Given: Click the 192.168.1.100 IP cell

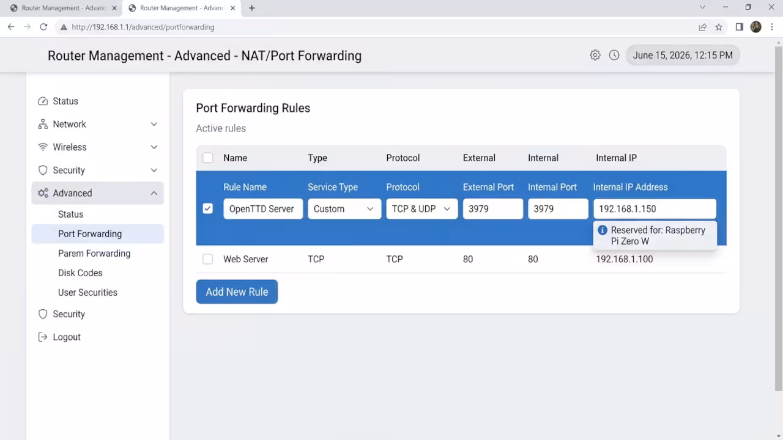Looking at the screenshot, I should [x=625, y=259].
